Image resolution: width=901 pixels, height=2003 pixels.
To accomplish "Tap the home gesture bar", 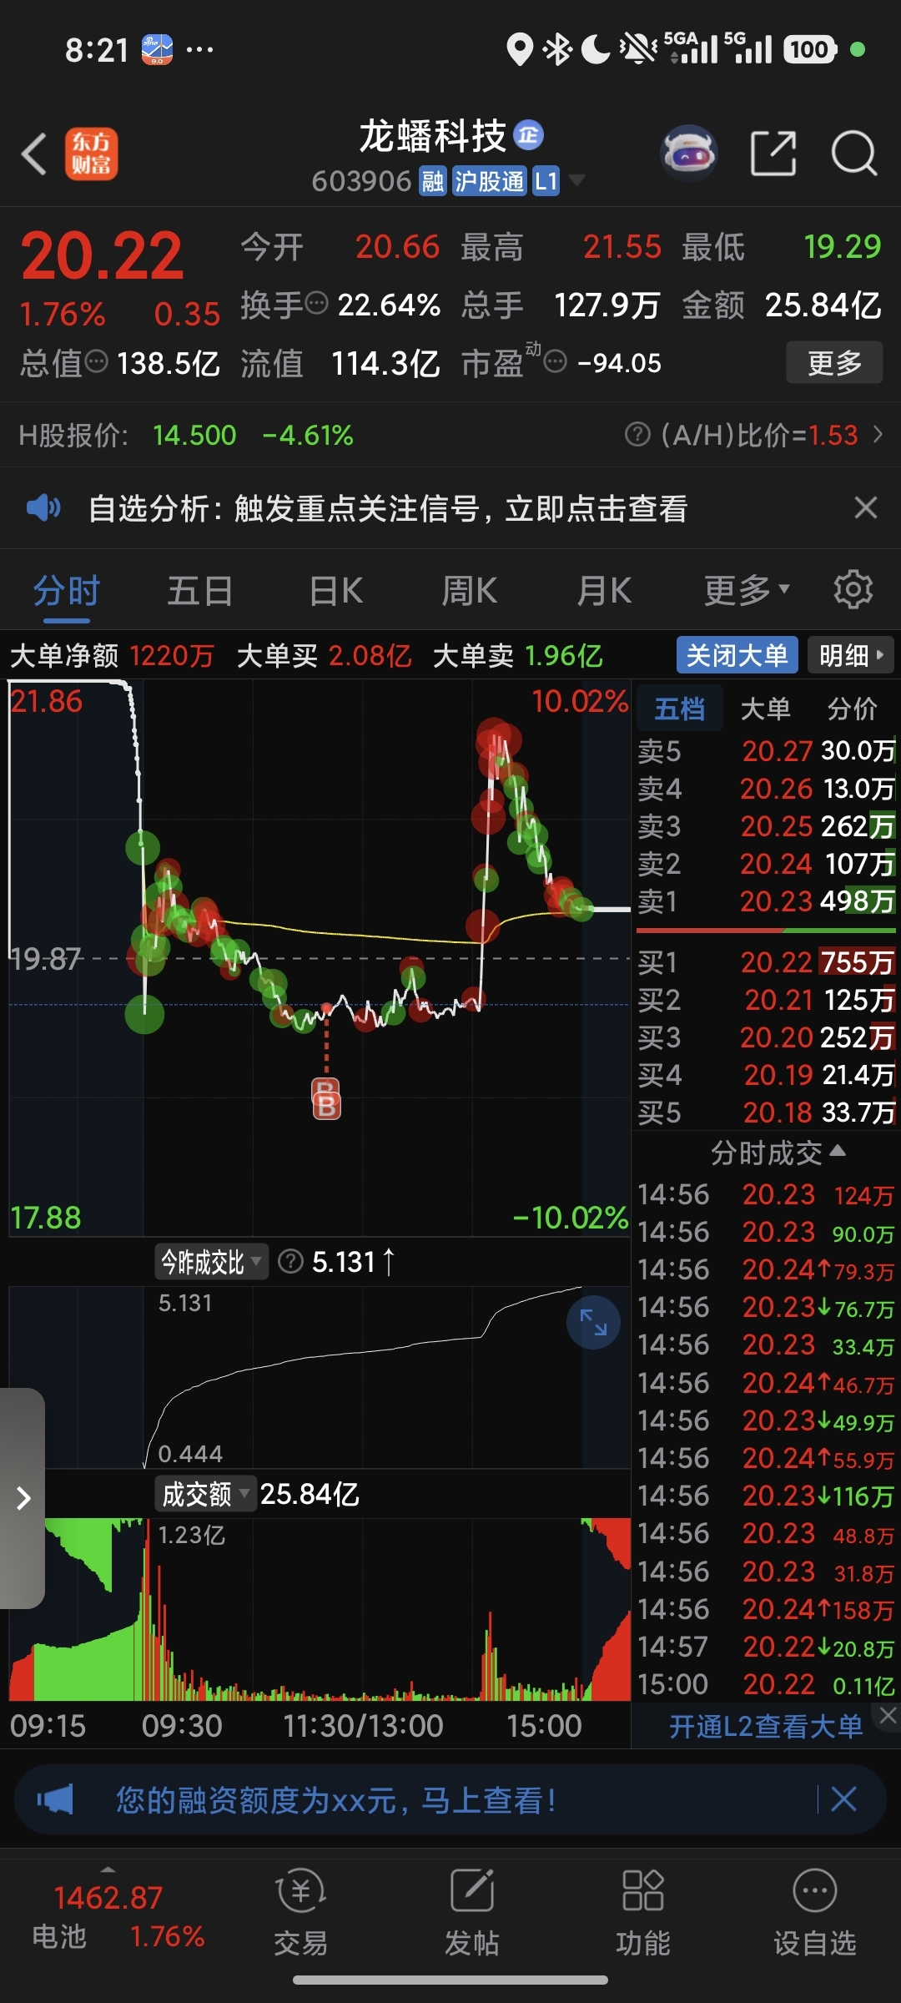I will coord(450,1980).
